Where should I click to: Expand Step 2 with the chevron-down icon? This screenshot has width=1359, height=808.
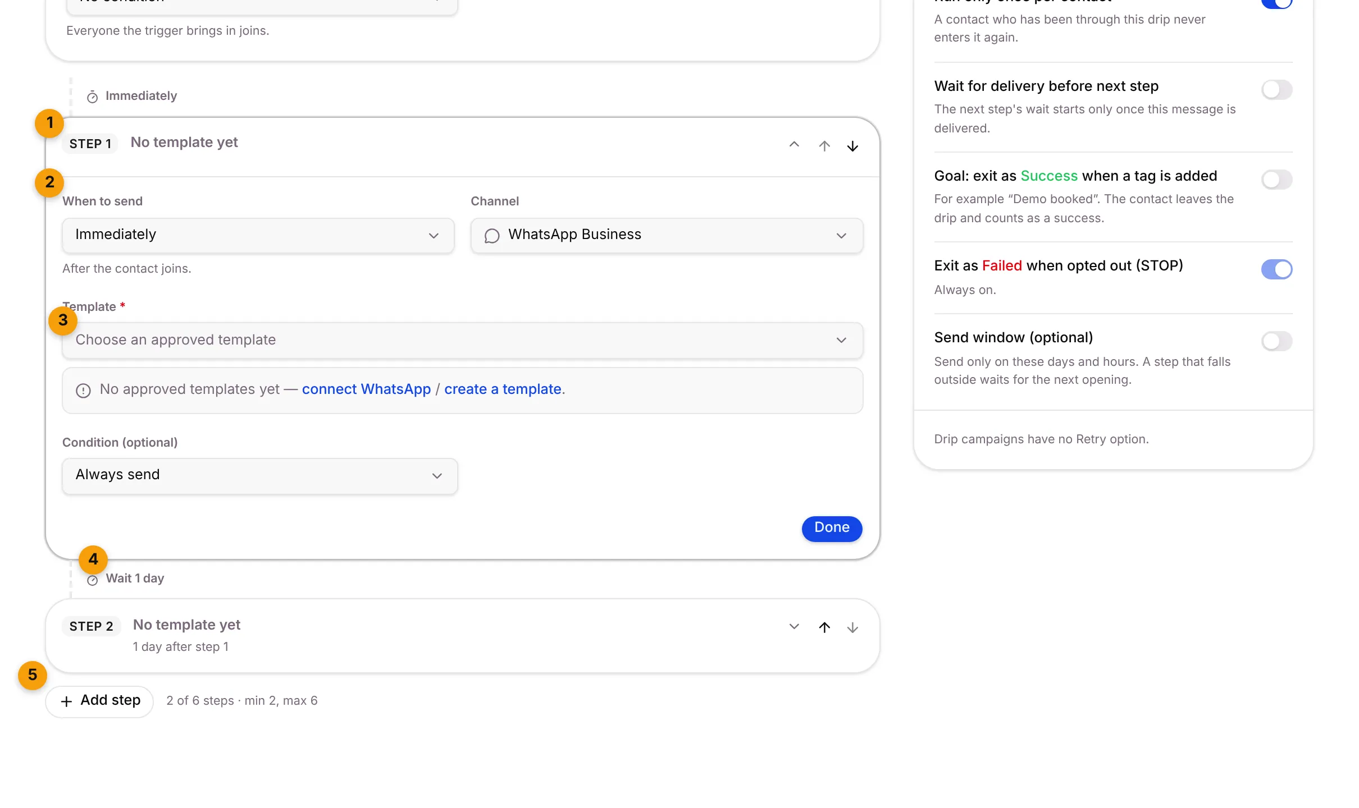794,626
